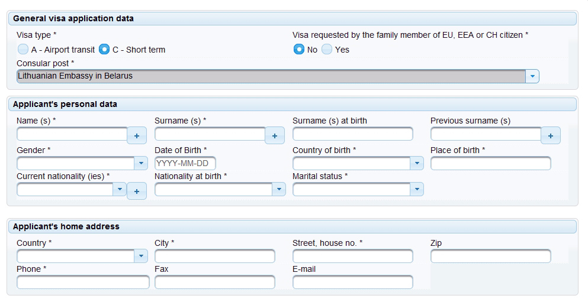Viewport: 588px width, 302px height.
Task: Add another surname using plus icon
Action: point(275,135)
